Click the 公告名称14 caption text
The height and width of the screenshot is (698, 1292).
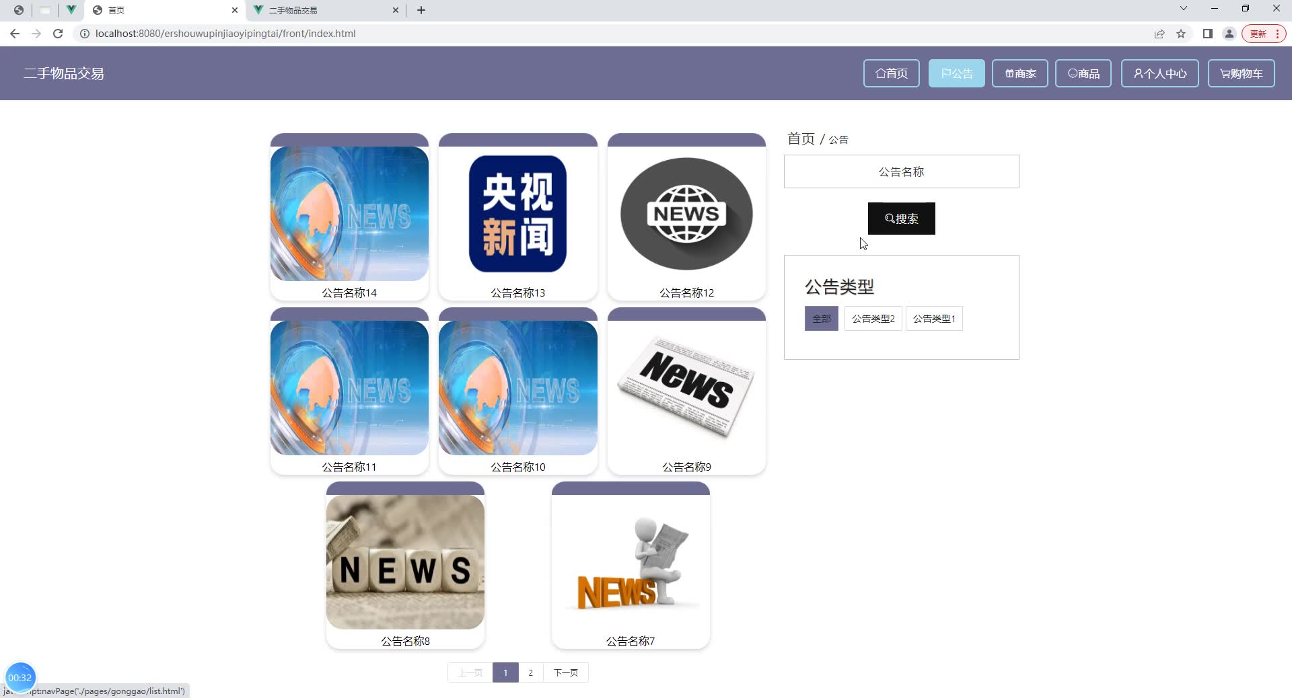point(349,293)
